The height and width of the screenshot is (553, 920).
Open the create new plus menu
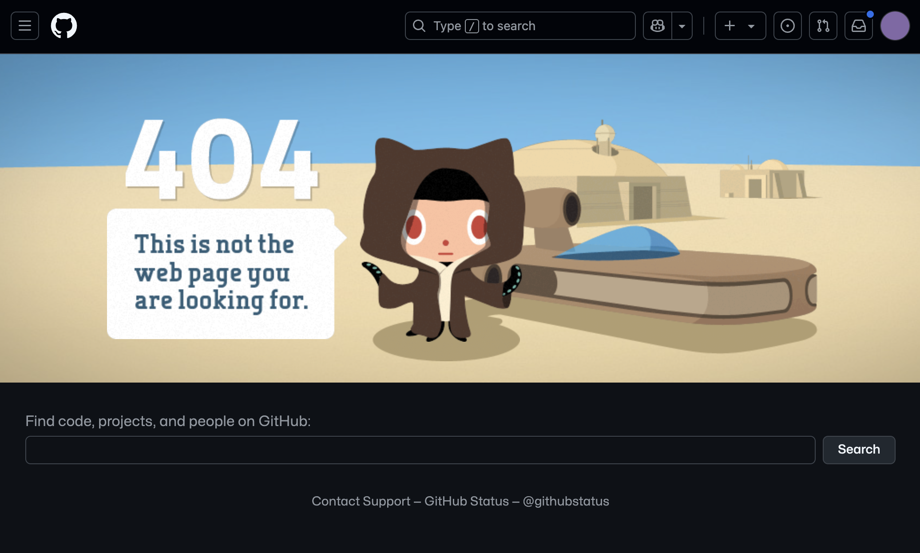(740, 26)
